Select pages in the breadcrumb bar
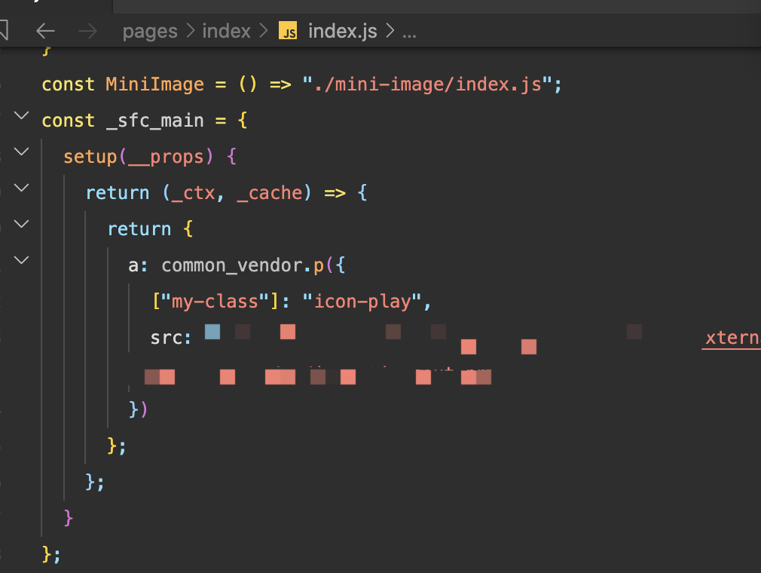The height and width of the screenshot is (573, 761). pyautogui.click(x=150, y=31)
